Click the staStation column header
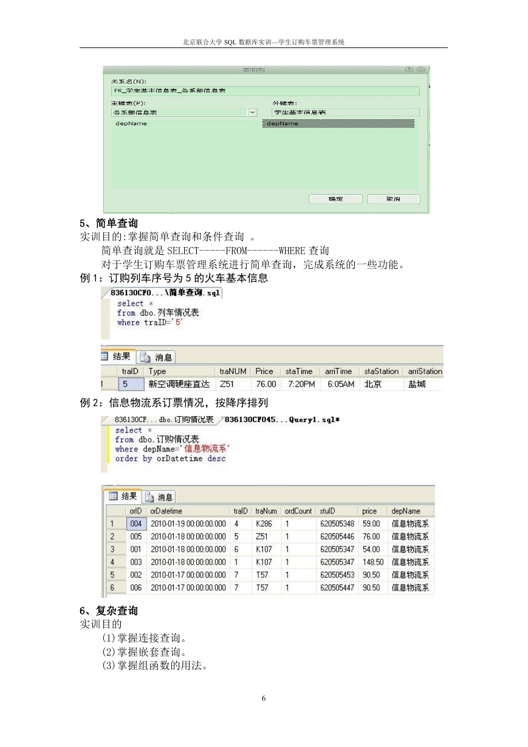Screen dimensions: 528x747 (x=382, y=371)
